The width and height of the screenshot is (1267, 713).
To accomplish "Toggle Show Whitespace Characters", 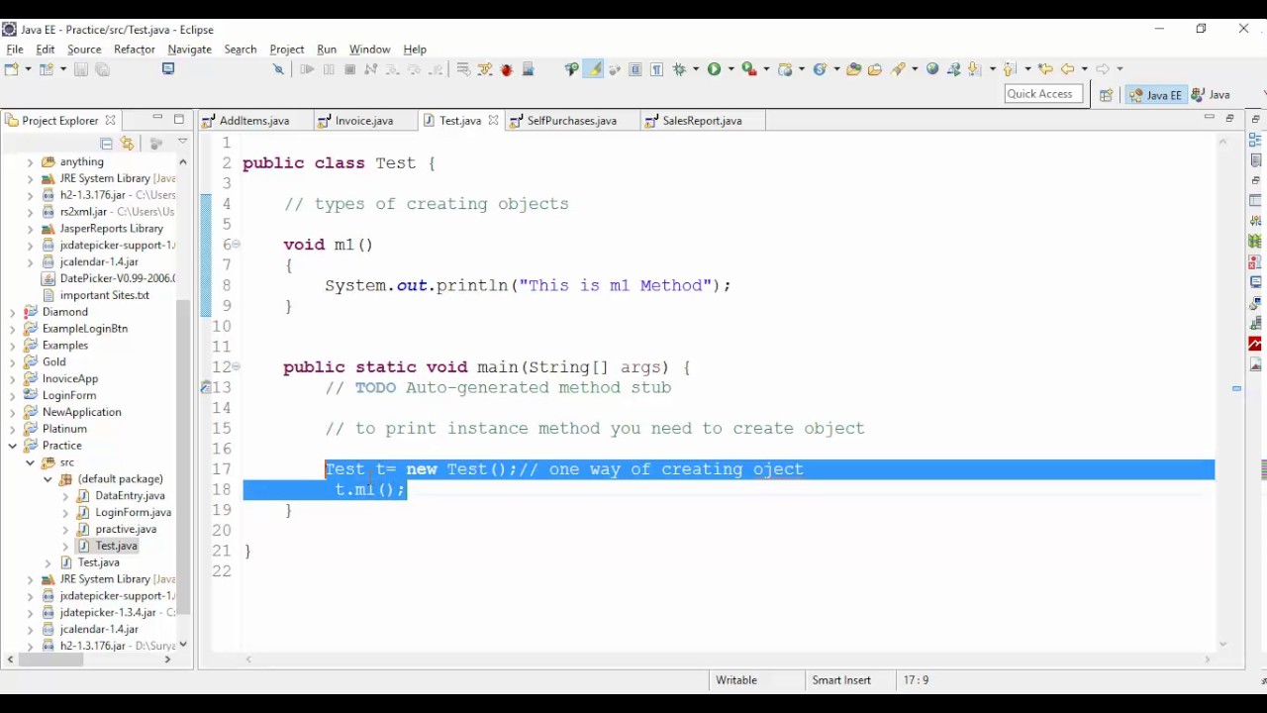I will coord(656,69).
